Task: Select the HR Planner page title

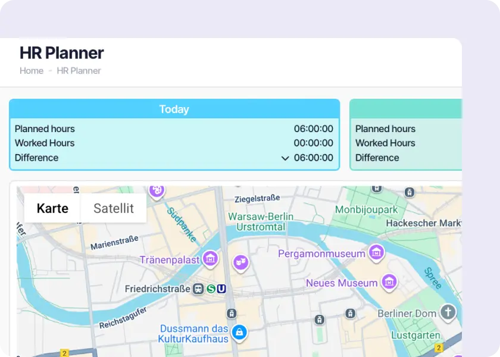Action: click(x=61, y=53)
